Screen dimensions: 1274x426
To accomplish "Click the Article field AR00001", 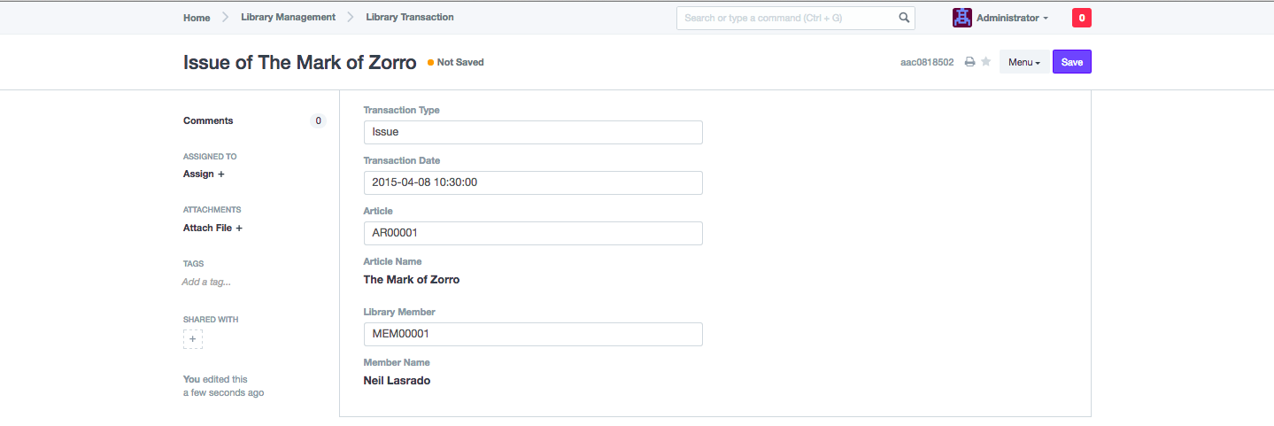I will (533, 233).
